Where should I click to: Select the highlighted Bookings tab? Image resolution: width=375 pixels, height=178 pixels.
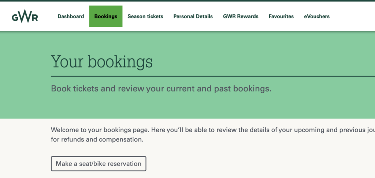click(106, 17)
